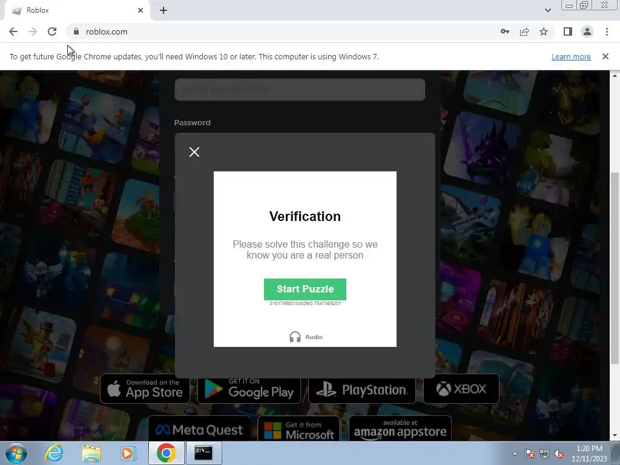Click the Password field label

pyautogui.click(x=192, y=122)
